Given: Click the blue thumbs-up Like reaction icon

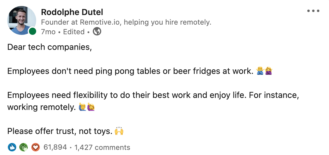Looking at the screenshot, I should [12, 147].
